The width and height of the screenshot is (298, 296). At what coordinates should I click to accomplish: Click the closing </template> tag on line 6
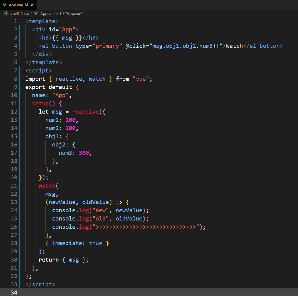tap(44, 62)
